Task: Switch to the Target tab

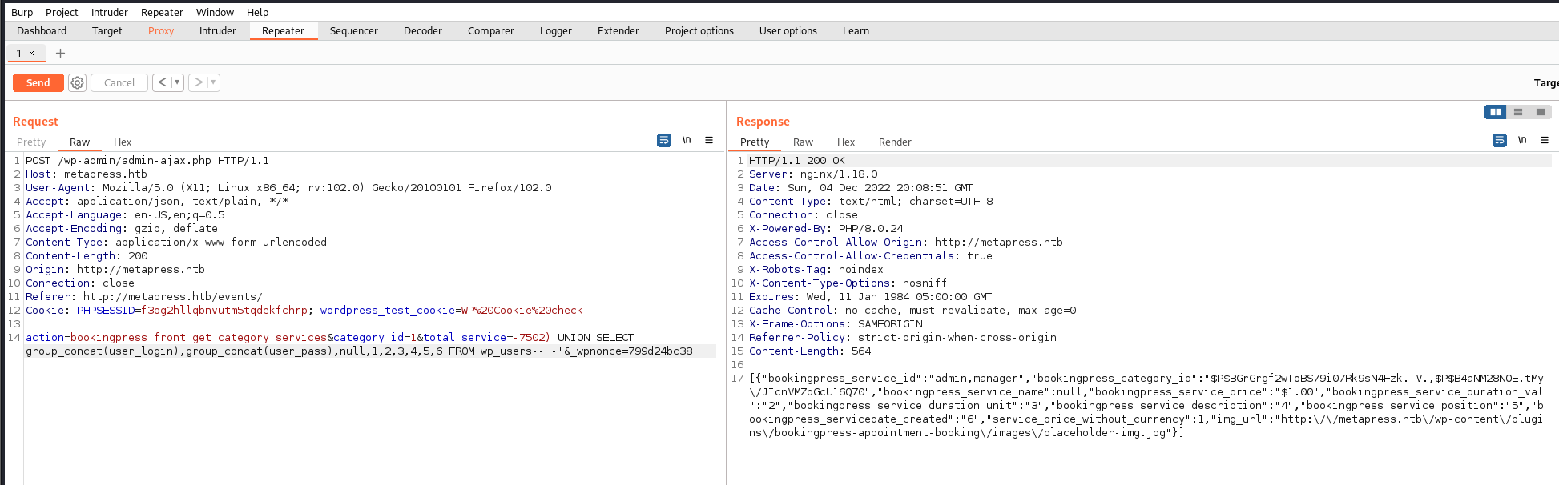Action: pos(107,31)
